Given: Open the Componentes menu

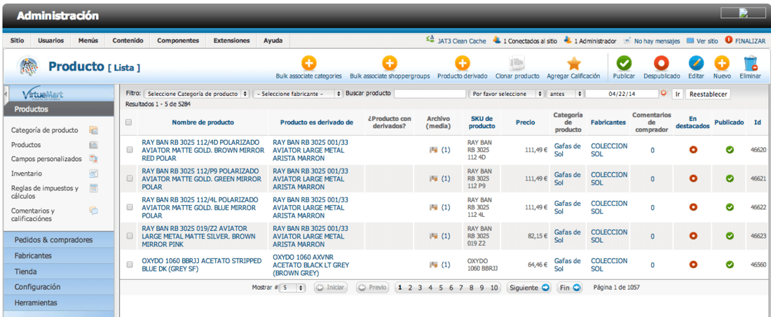Looking at the screenshot, I should [178, 41].
